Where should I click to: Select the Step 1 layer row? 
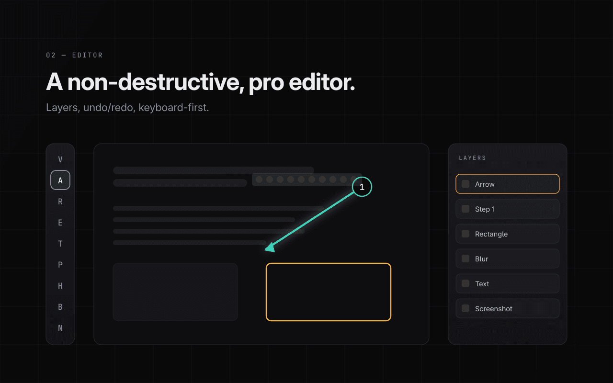508,209
